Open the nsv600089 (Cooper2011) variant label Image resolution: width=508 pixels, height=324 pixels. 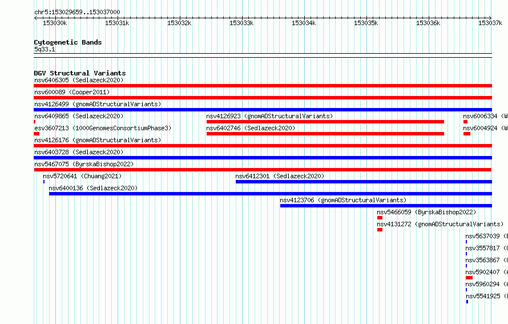pos(72,92)
